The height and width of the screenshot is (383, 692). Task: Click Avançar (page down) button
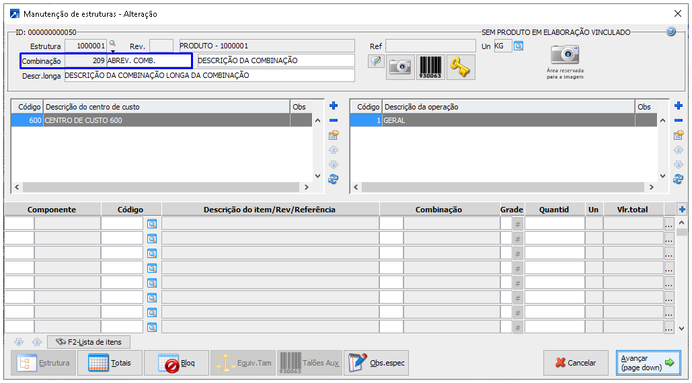[x=648, y=363]
